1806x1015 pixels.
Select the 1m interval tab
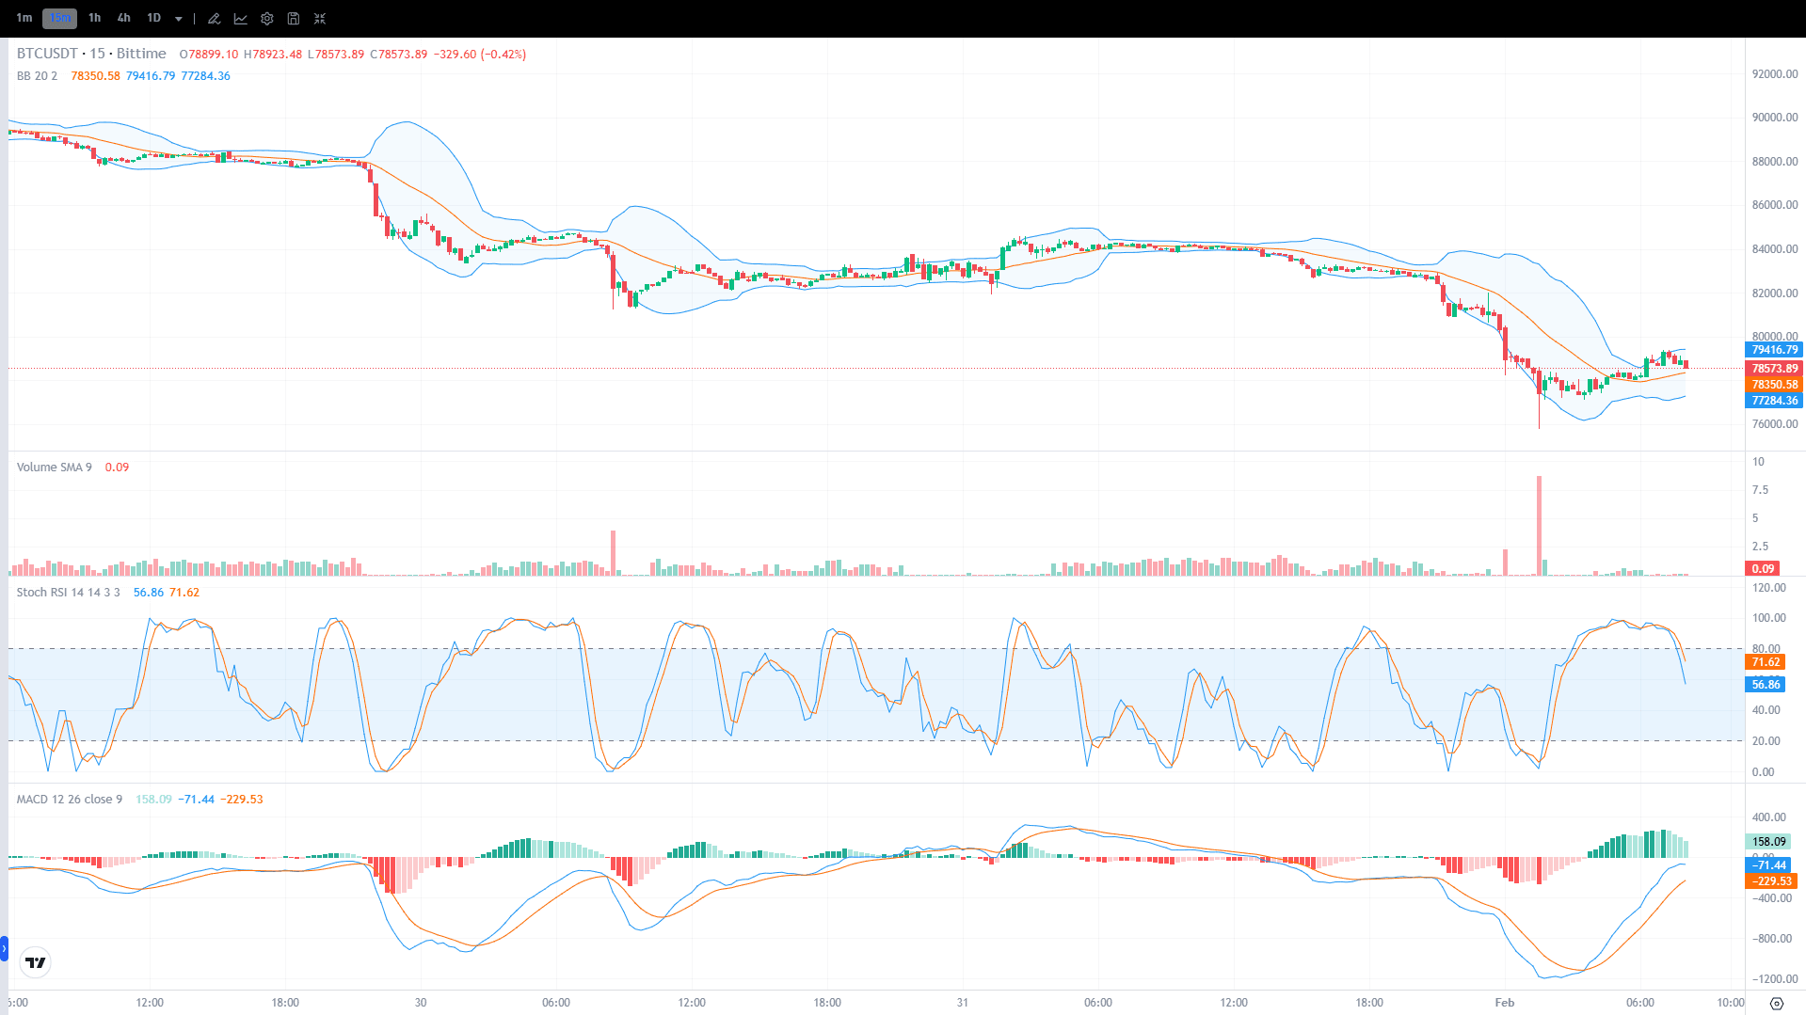(x=25, y=18)
